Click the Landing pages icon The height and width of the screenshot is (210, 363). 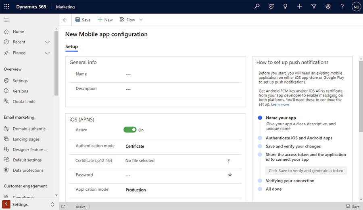click(x=6, y=139)
